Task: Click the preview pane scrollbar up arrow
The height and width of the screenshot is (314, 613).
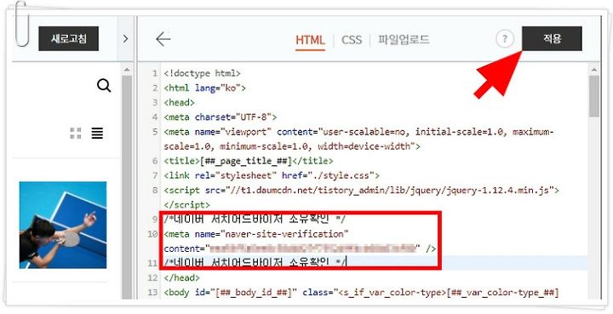Action: [x=127, y=71]
